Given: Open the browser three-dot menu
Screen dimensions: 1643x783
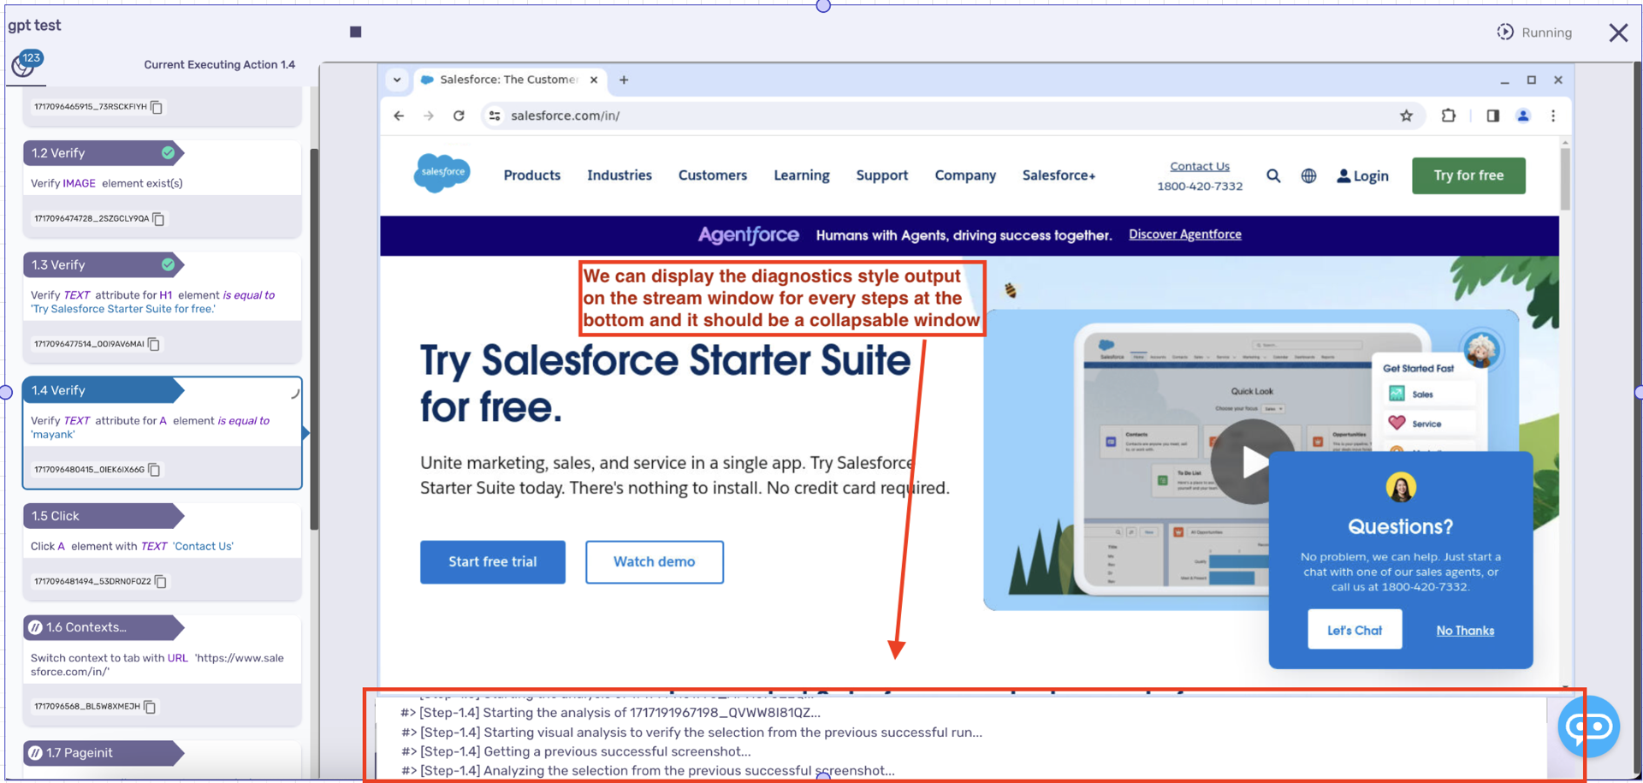Looking at the screenshot, I should click(1553, 116).
